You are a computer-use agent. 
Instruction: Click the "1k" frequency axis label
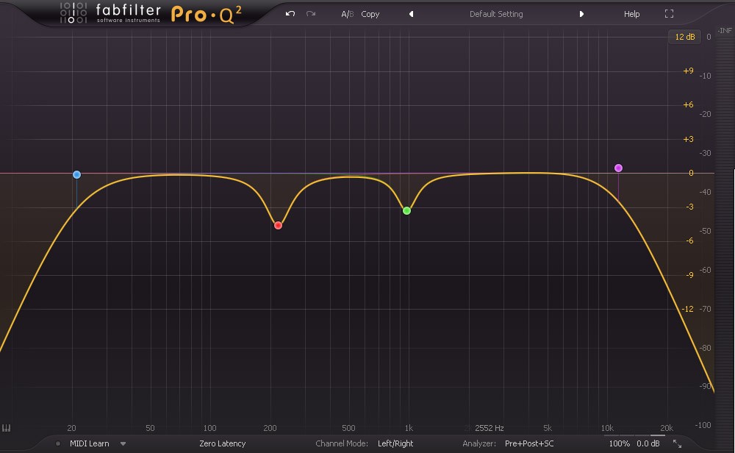[x=409, y=428]
